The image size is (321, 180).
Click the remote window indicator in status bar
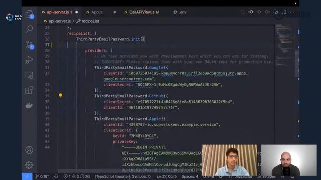click(x=27, y=176)
